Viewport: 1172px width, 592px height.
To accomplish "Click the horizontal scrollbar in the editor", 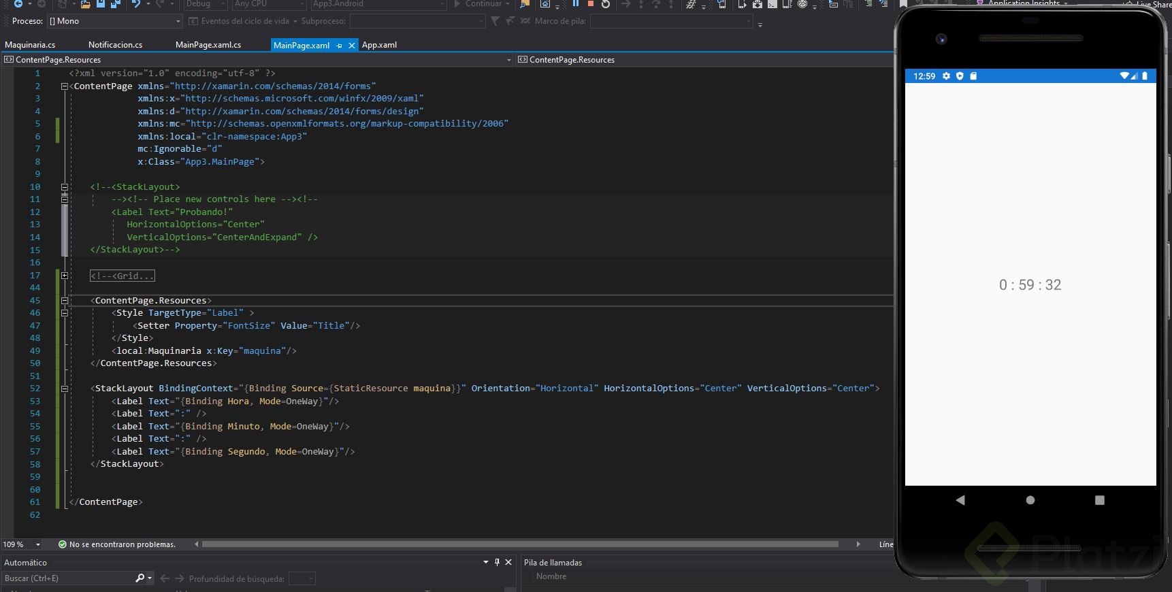I will pyautogui.click(x=519, y=544).
